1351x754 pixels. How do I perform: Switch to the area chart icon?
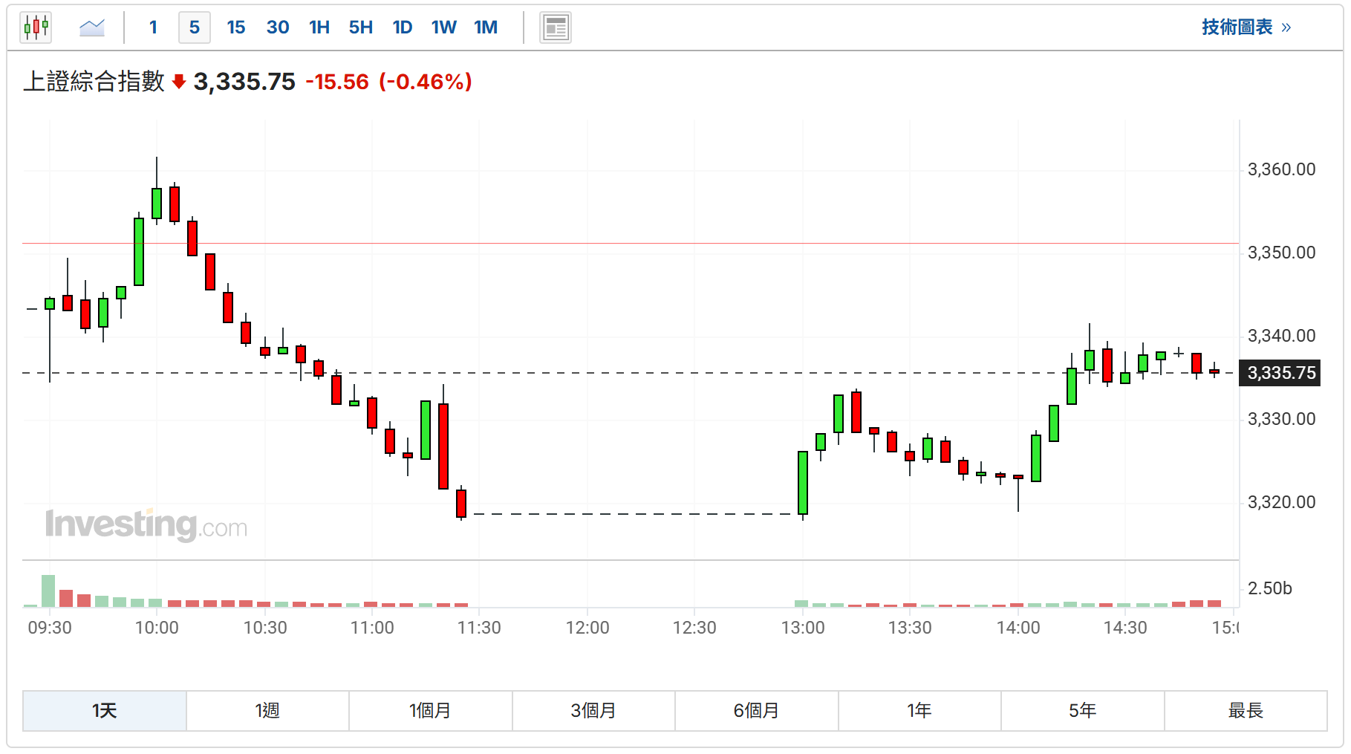pyautogui.click(x=92, y=27)
